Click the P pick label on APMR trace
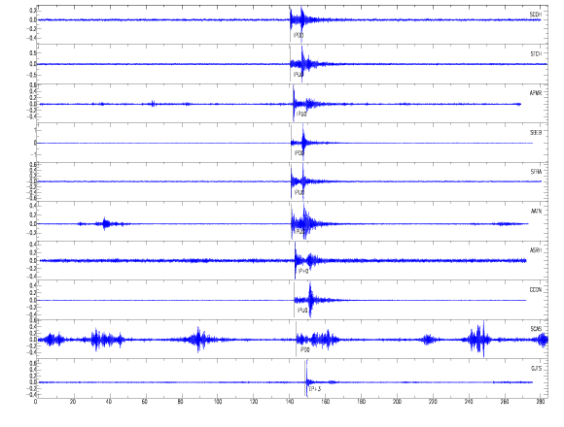Image resolution: width=564 pixels, height=427 pixels. point(301,115)
